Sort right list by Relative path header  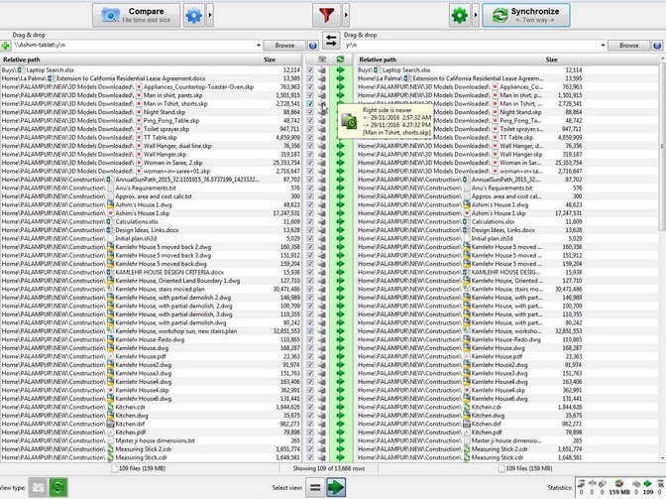(x=450, y=60)
